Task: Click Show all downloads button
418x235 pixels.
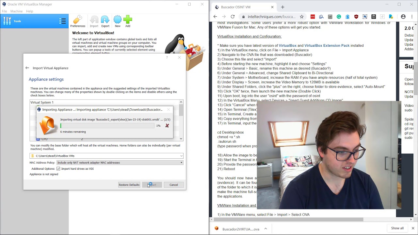Action: 397,228
